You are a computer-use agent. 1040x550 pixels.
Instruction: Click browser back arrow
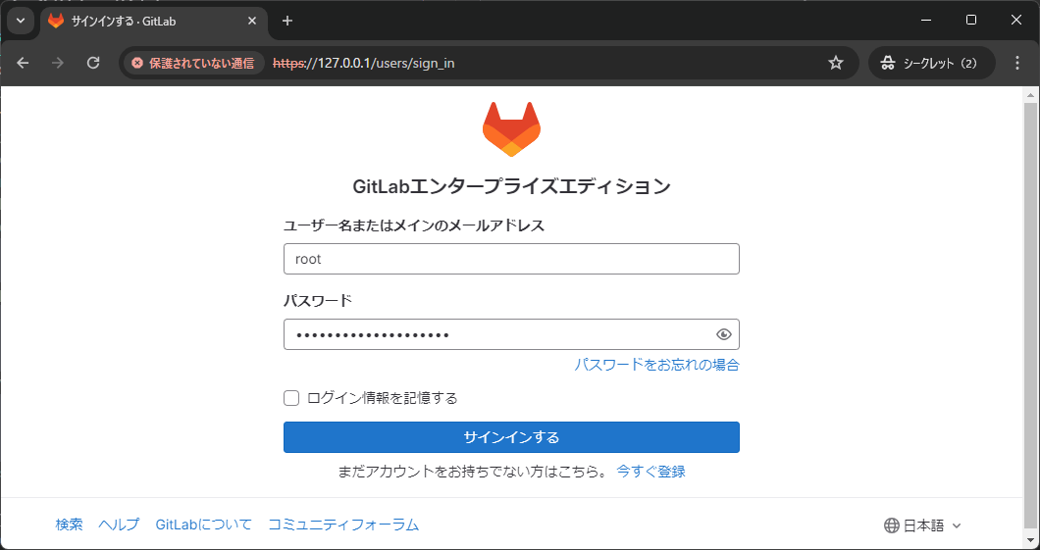click(23, 63)
